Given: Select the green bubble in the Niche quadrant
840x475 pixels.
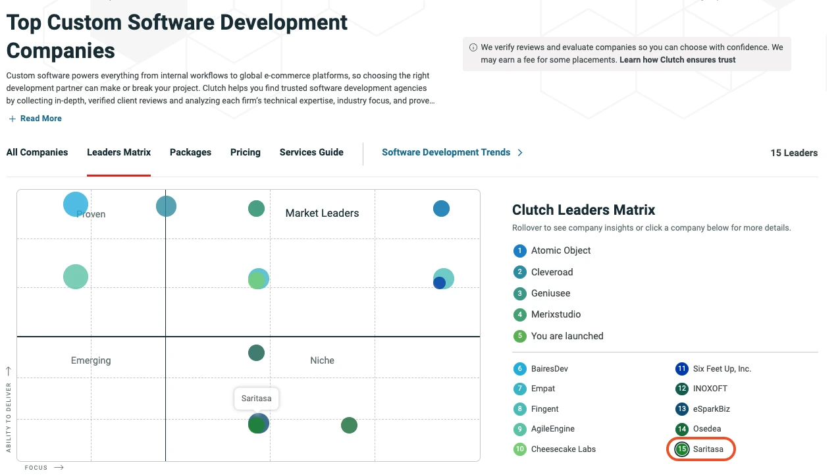Looking at the screenshot, I should (x=349, y=426).
